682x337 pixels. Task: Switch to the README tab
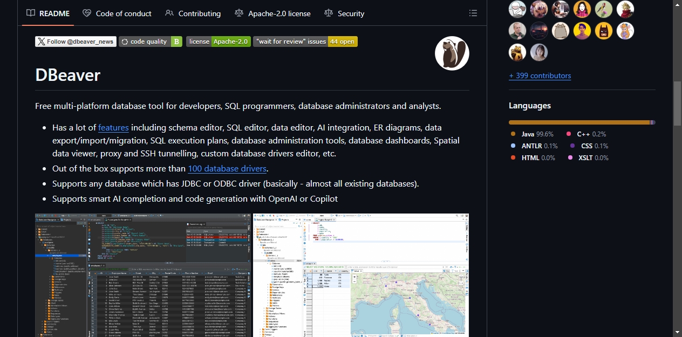pos(48,13)
